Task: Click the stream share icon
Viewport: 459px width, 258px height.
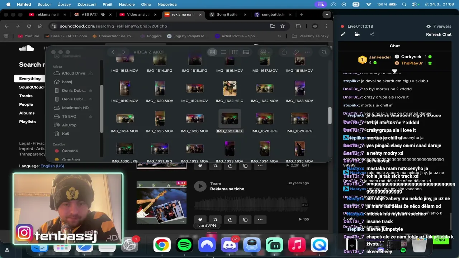Action: (x=372, y=34)
